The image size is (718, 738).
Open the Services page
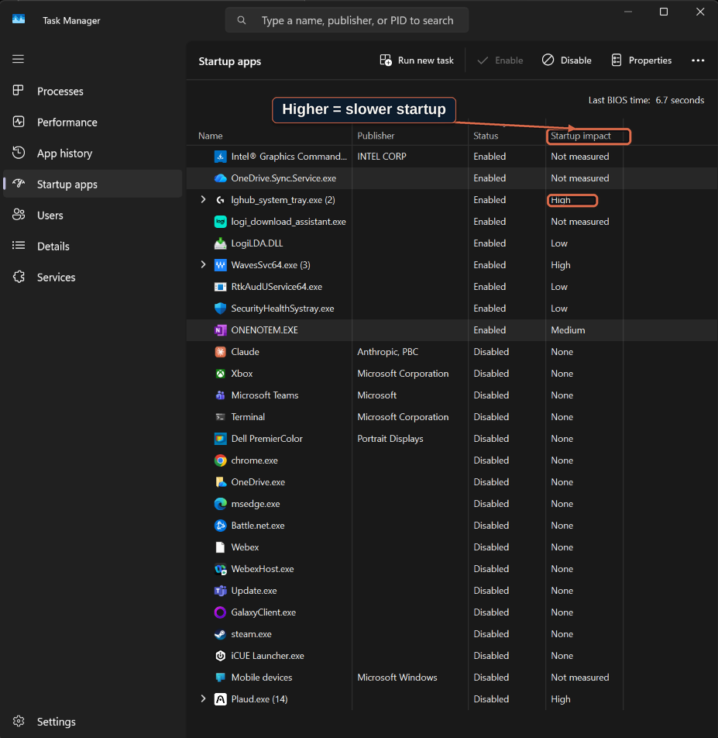tap(93, 278)
